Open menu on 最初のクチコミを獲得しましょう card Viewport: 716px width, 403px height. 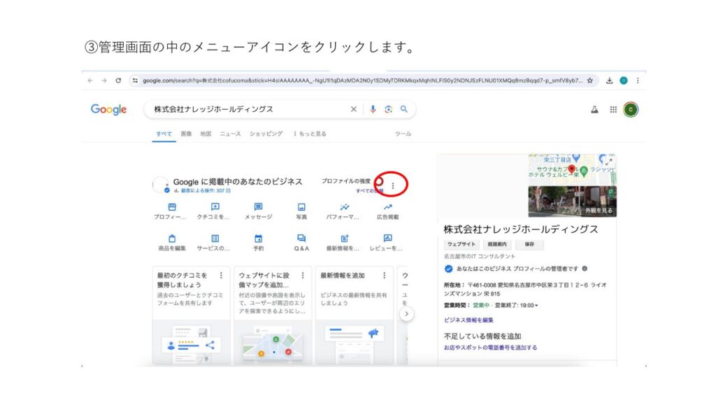pos(221,276)
